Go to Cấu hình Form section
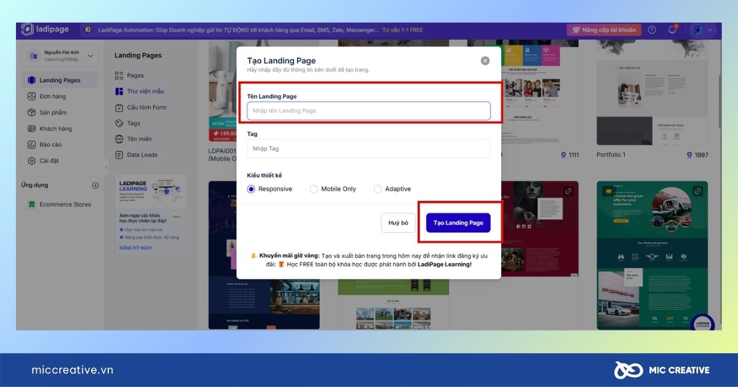738x387 pixels. [146, 107]
